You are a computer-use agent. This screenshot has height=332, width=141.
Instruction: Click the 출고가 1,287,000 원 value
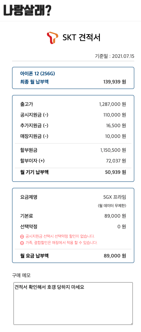coord(113,104)
